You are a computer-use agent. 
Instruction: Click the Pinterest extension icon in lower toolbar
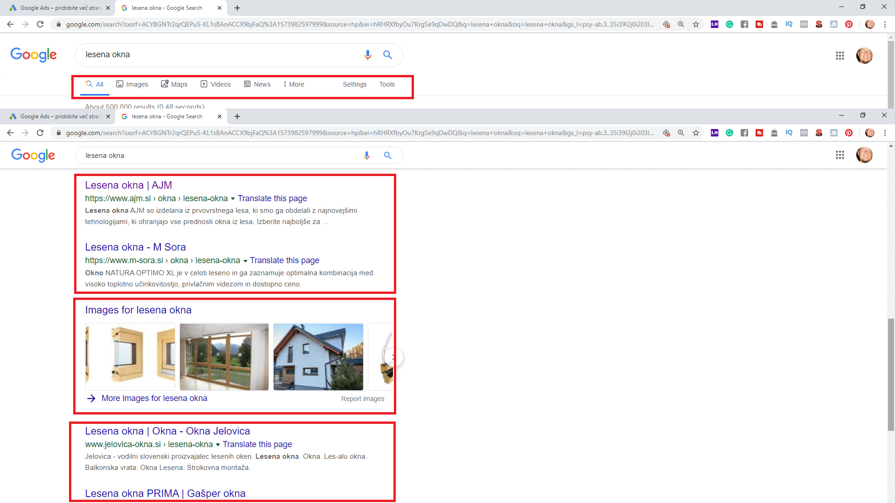849,133
